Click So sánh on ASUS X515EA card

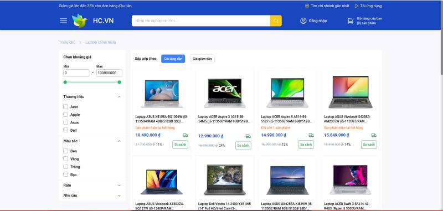(181, 145)
